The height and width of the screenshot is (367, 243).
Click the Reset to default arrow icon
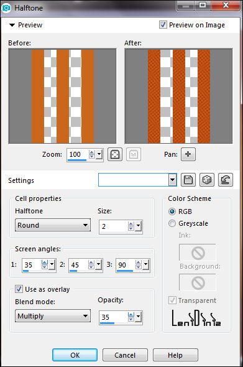click(226, 180)
